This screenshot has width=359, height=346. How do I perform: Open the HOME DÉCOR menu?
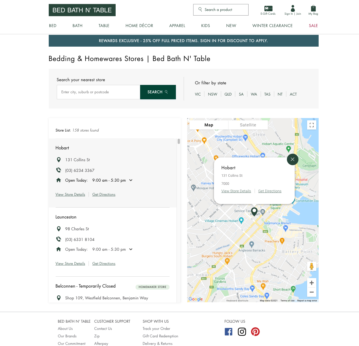click(139, 26)
